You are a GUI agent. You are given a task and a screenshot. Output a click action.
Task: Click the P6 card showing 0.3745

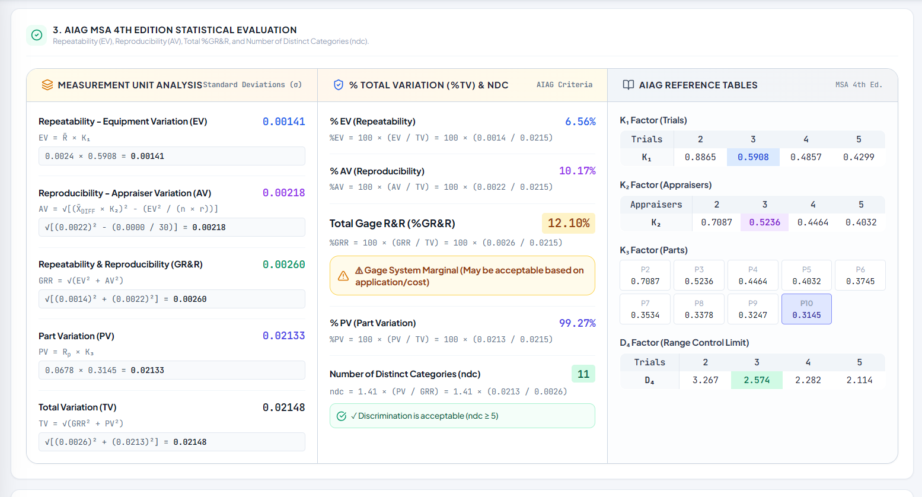click(x=860, y=275)
